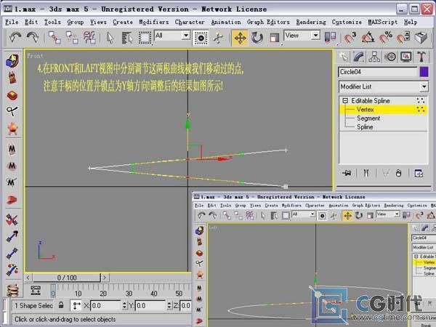
Task: Toggle Angle Snap in main window toolbar
Action: pyautogui.click(x=368, y=37)
